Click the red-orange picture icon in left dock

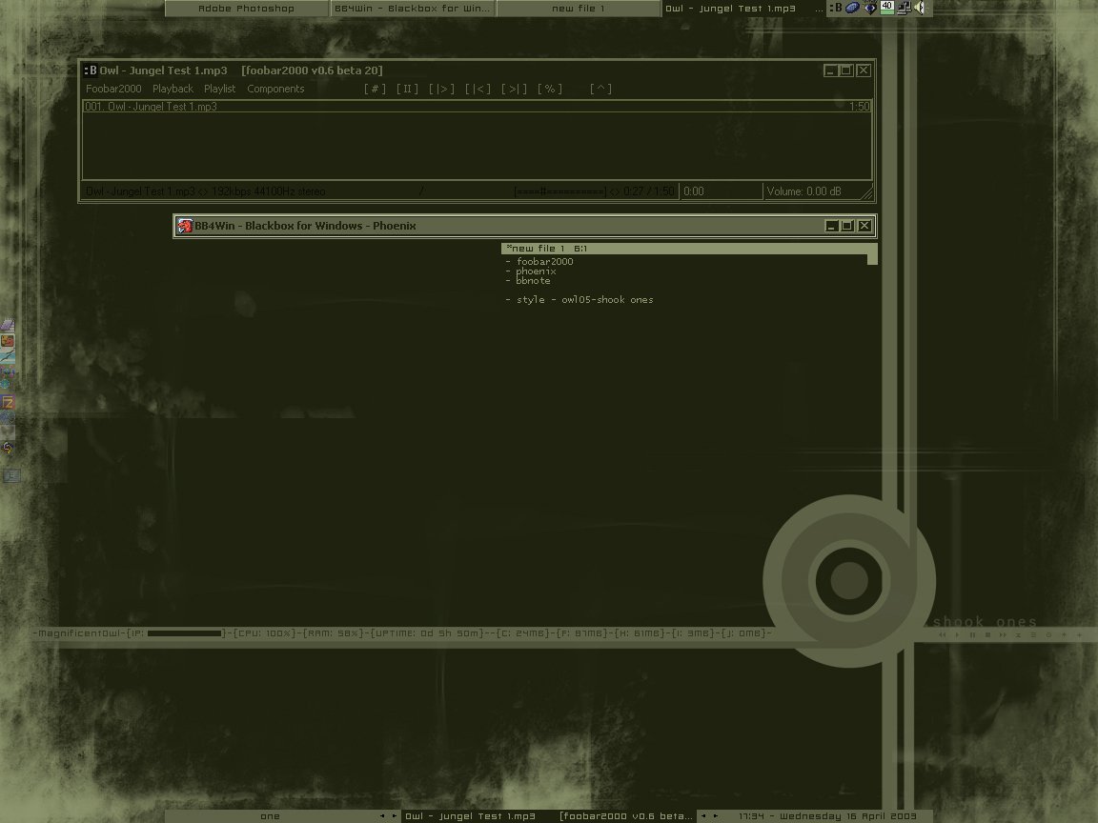(8, 341)
